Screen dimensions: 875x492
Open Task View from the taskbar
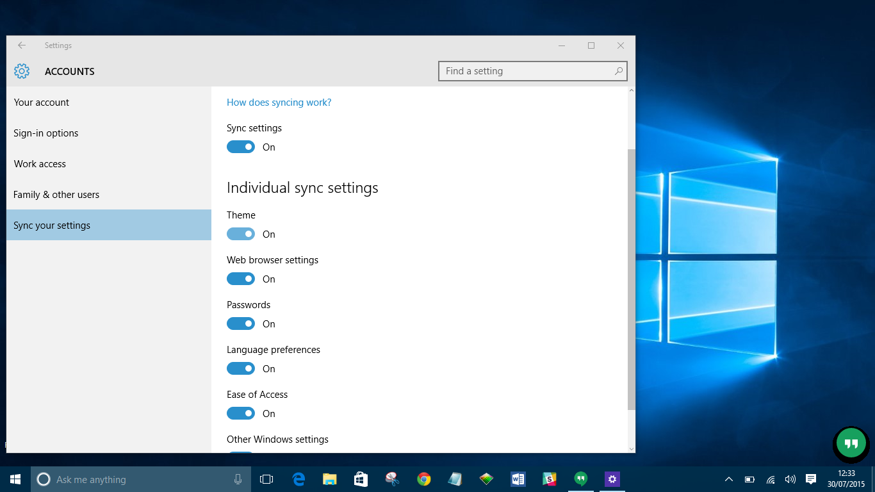coord(266,479)
